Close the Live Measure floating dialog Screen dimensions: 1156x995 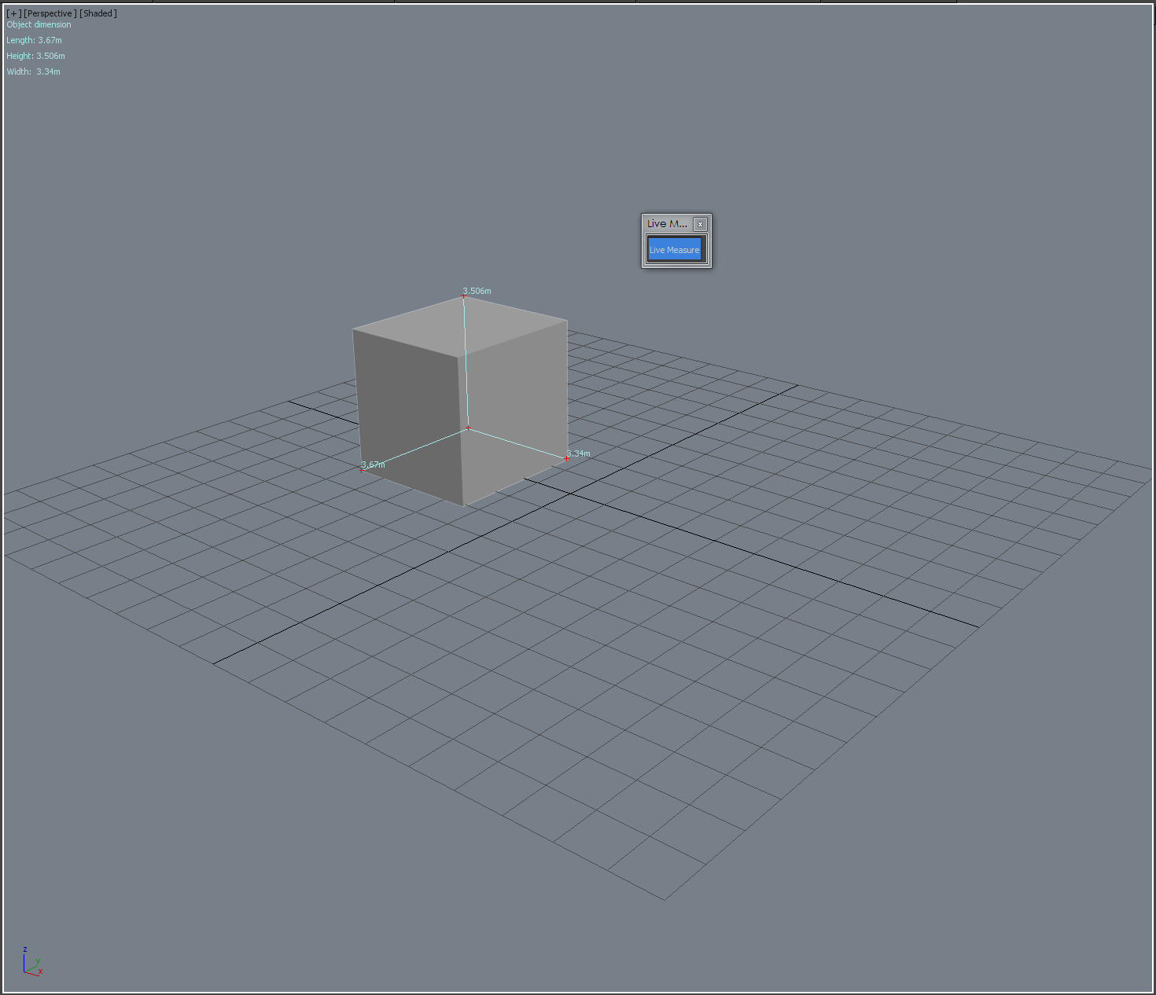pos(700,224)
